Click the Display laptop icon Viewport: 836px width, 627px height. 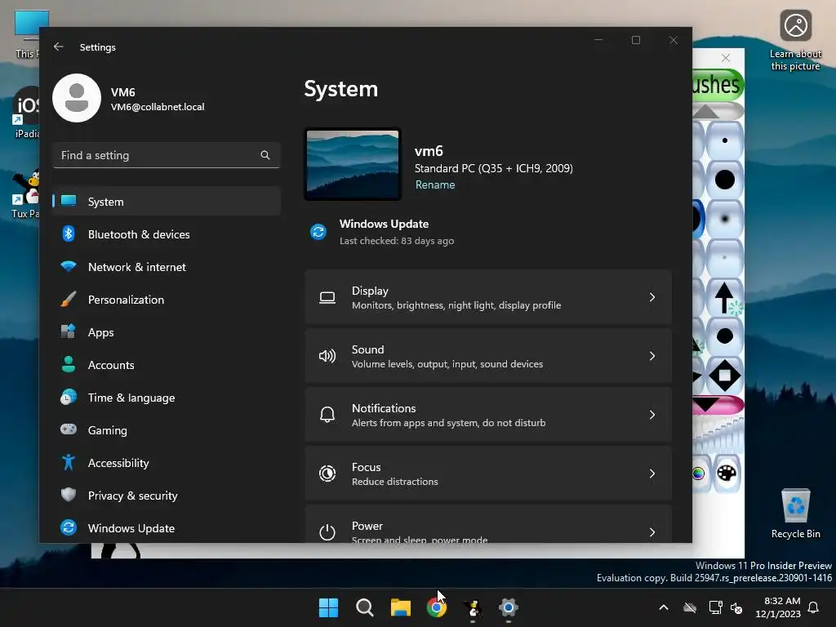[x=327, y=297]
